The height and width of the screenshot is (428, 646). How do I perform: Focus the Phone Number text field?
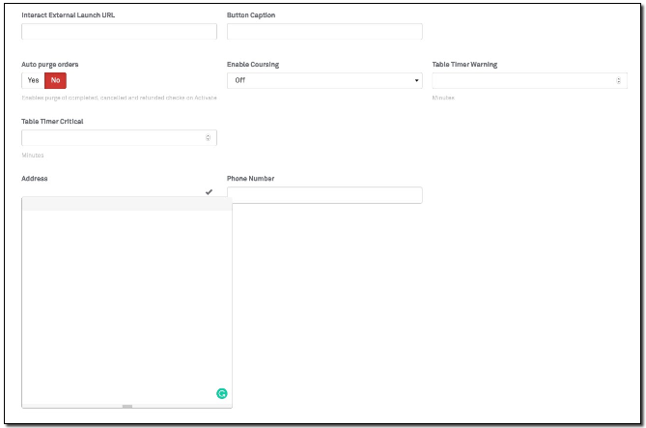point(323,195)
